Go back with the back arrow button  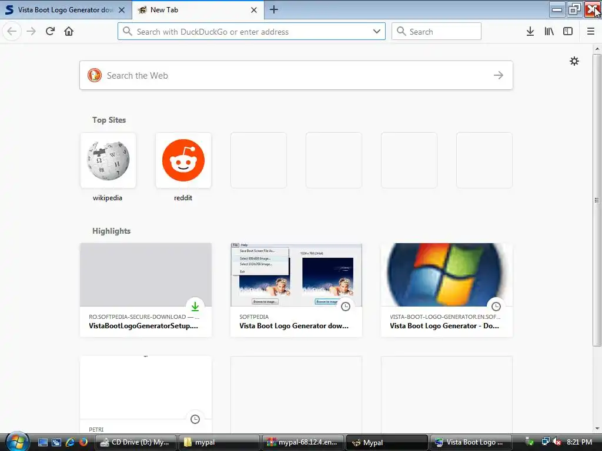pos(12,31)
